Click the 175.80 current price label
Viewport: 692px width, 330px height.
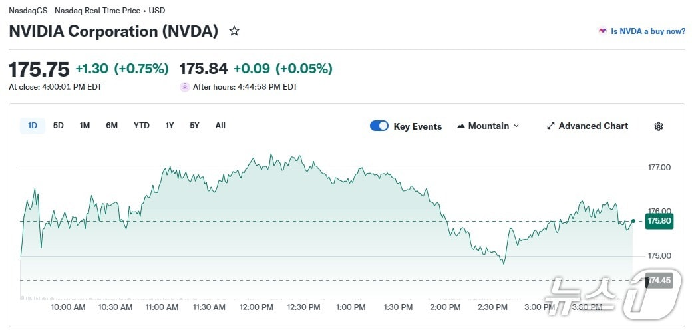click(659, 221)
